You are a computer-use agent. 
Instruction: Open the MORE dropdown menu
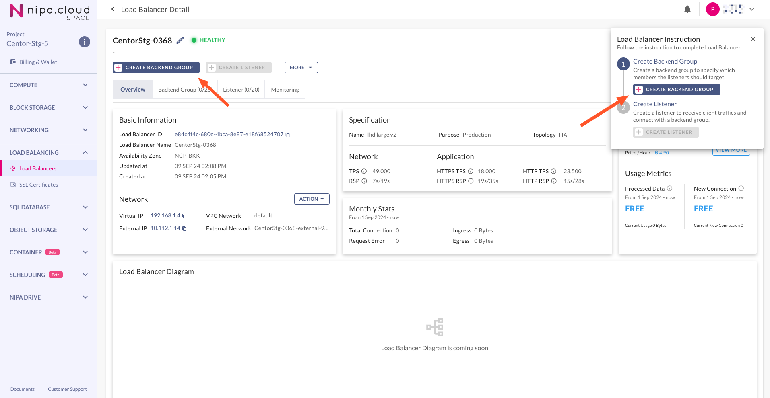301,68
